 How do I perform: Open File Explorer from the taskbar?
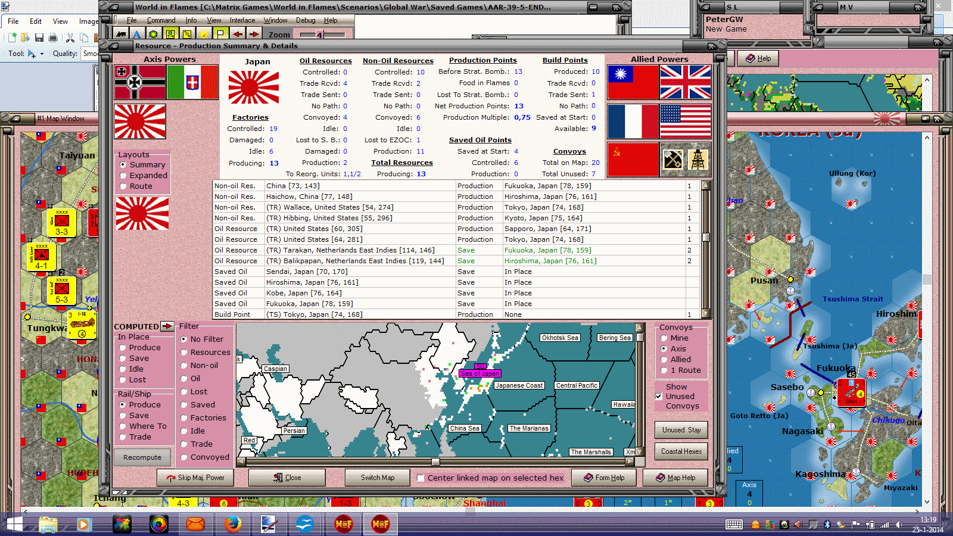pyautogui.click(x=48, y=524)
